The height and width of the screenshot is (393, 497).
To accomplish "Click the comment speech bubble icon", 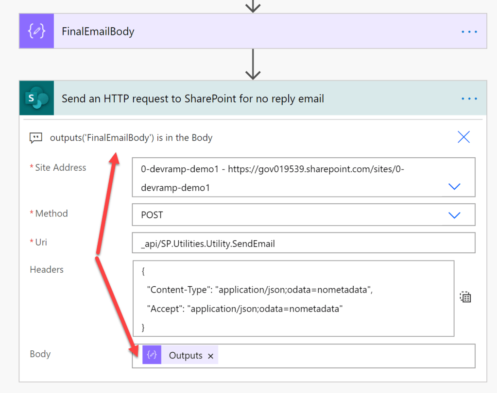I will 35,138.
